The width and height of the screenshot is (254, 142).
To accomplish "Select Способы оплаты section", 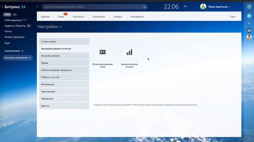I will (x=64, y=56).
